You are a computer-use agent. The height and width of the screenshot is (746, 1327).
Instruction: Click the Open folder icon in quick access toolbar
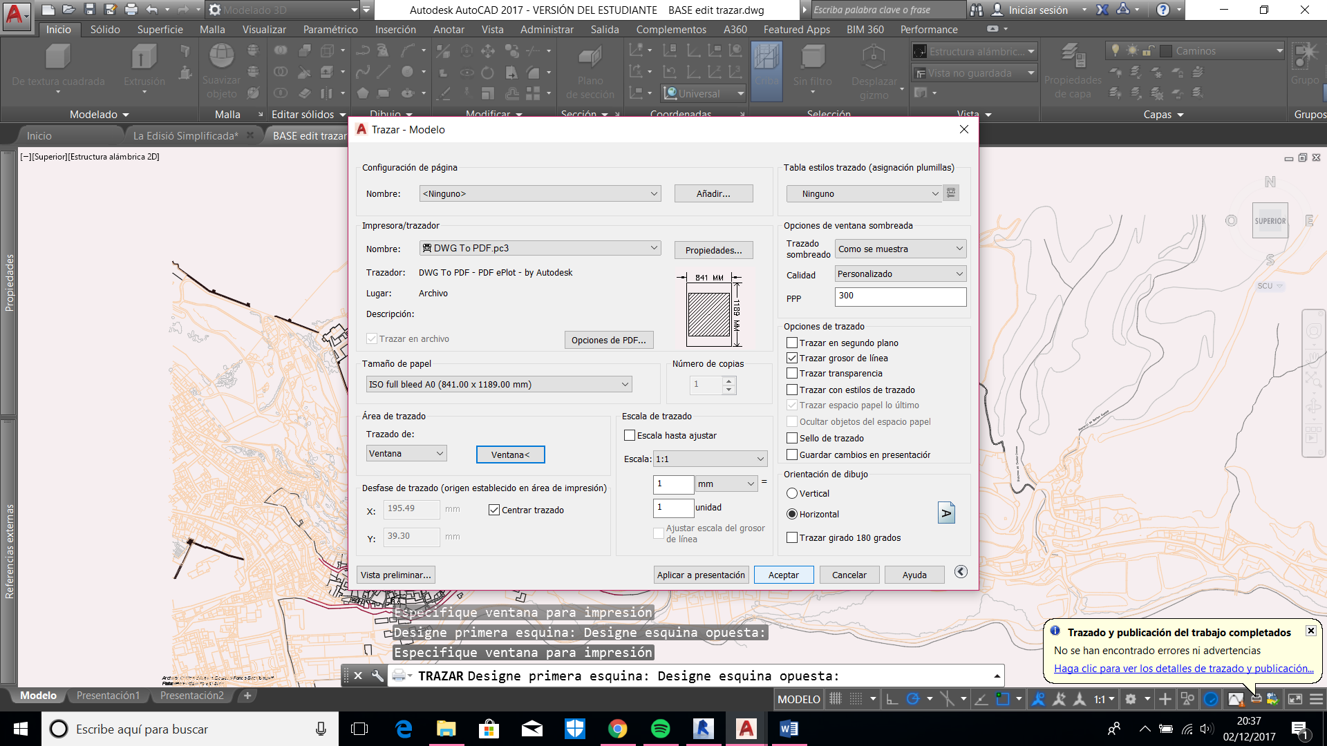pos(68,10)
